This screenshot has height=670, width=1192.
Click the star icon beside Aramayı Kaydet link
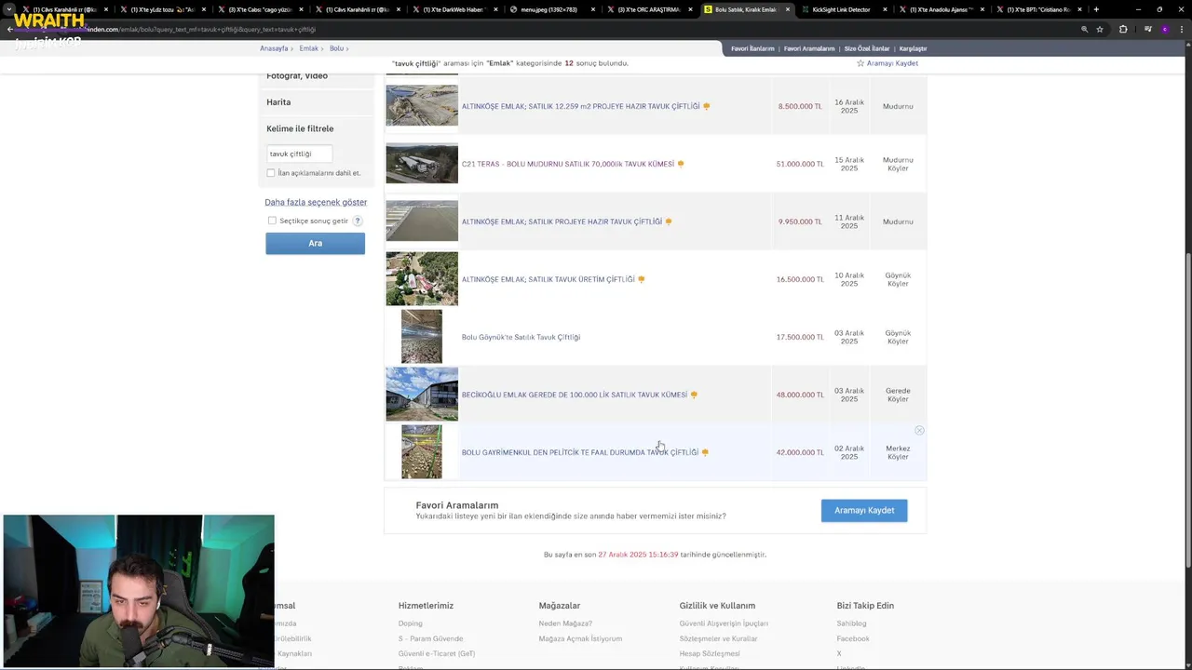[860, 63]
